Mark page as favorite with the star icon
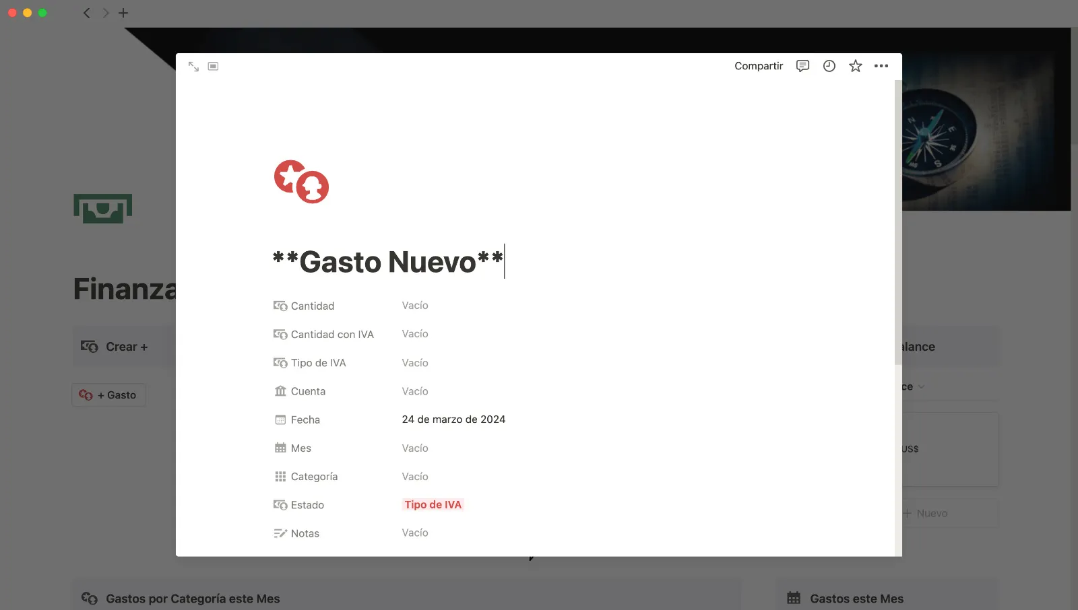The image size is (1078, 610). (x=856, y=66)
